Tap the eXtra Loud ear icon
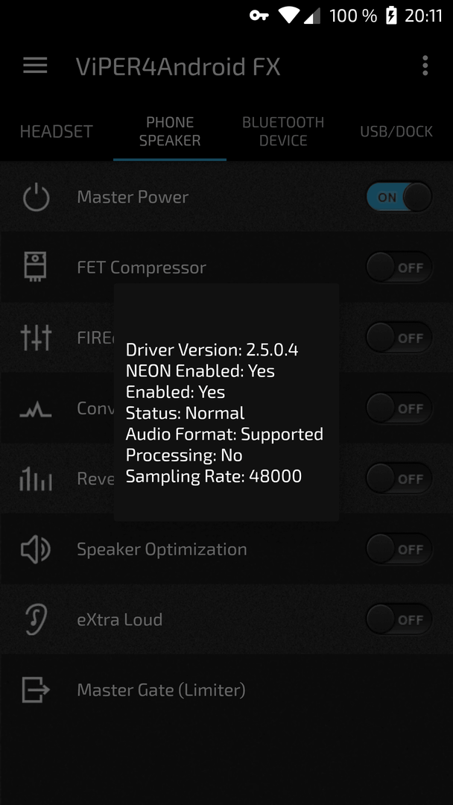The width and height of the screenshot is (453, 805). pyautogui.click(x=36, y=619)
